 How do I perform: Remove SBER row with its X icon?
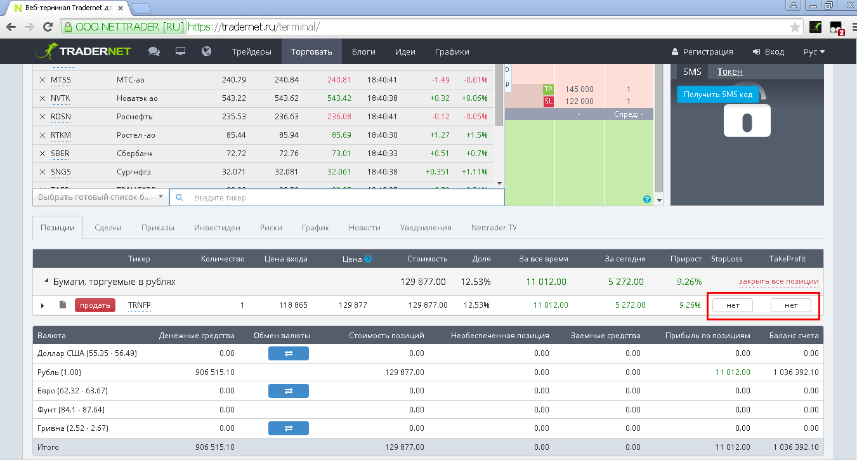click(43, 154)
